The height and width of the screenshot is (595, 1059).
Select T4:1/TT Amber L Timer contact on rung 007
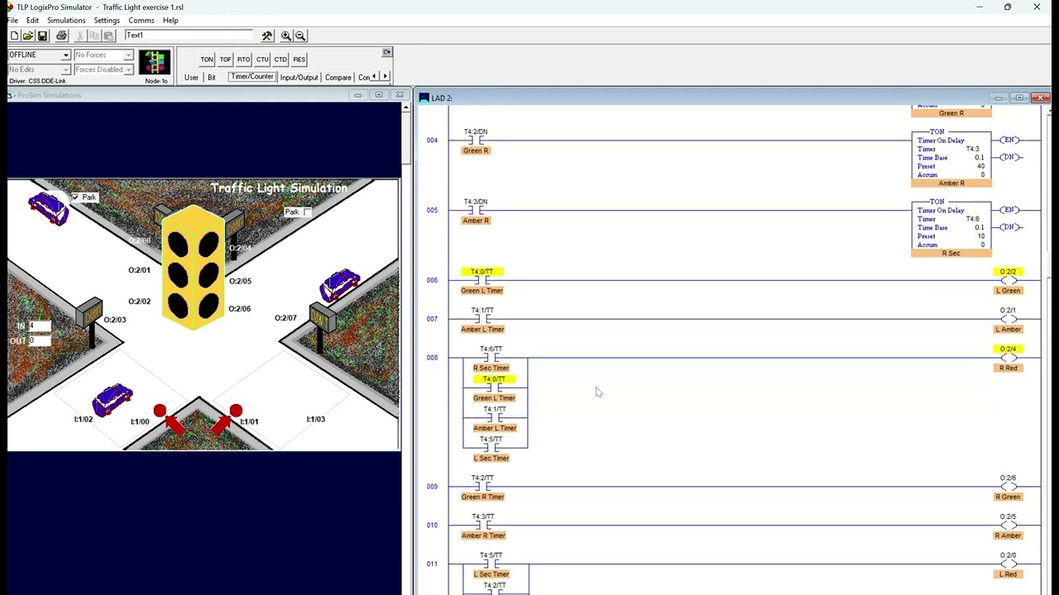click(x=482, y=319)
